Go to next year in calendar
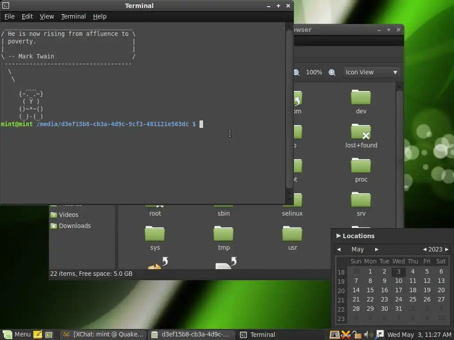The width and height of the screenshot is (454, 340). tap(447, 249)
